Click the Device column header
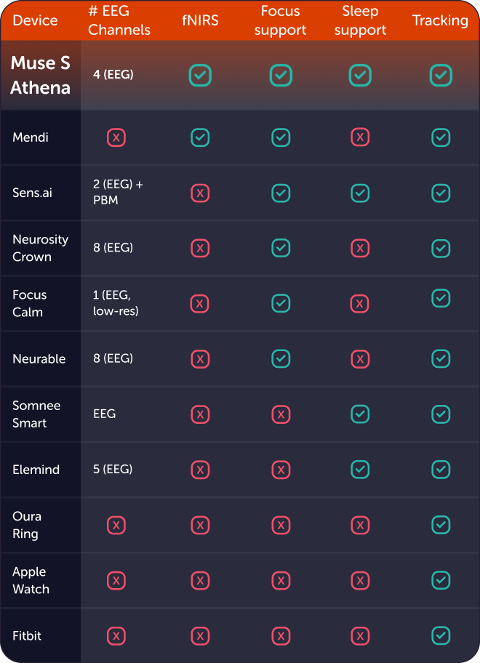Image resolution: width=480 pixels, height=663 pixels. point(35,20)
